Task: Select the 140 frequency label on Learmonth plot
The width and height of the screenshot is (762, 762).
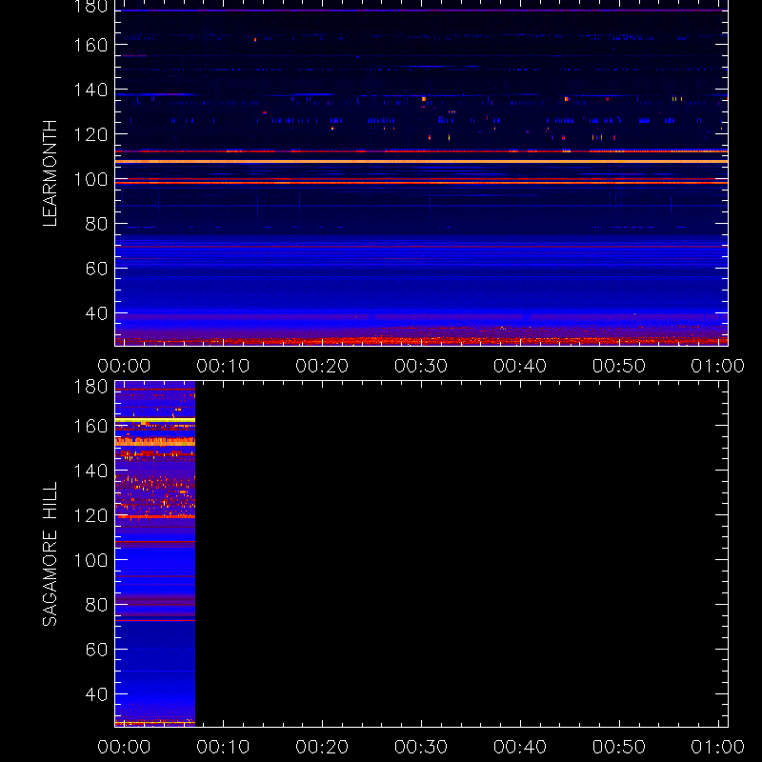Action: pyautogui.click(x=90, y=90)
